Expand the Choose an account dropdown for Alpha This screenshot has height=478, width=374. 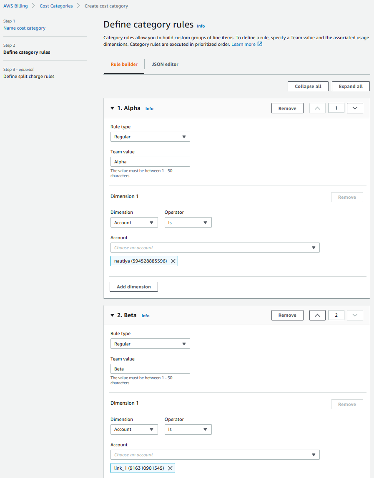(x=215, y=248)
